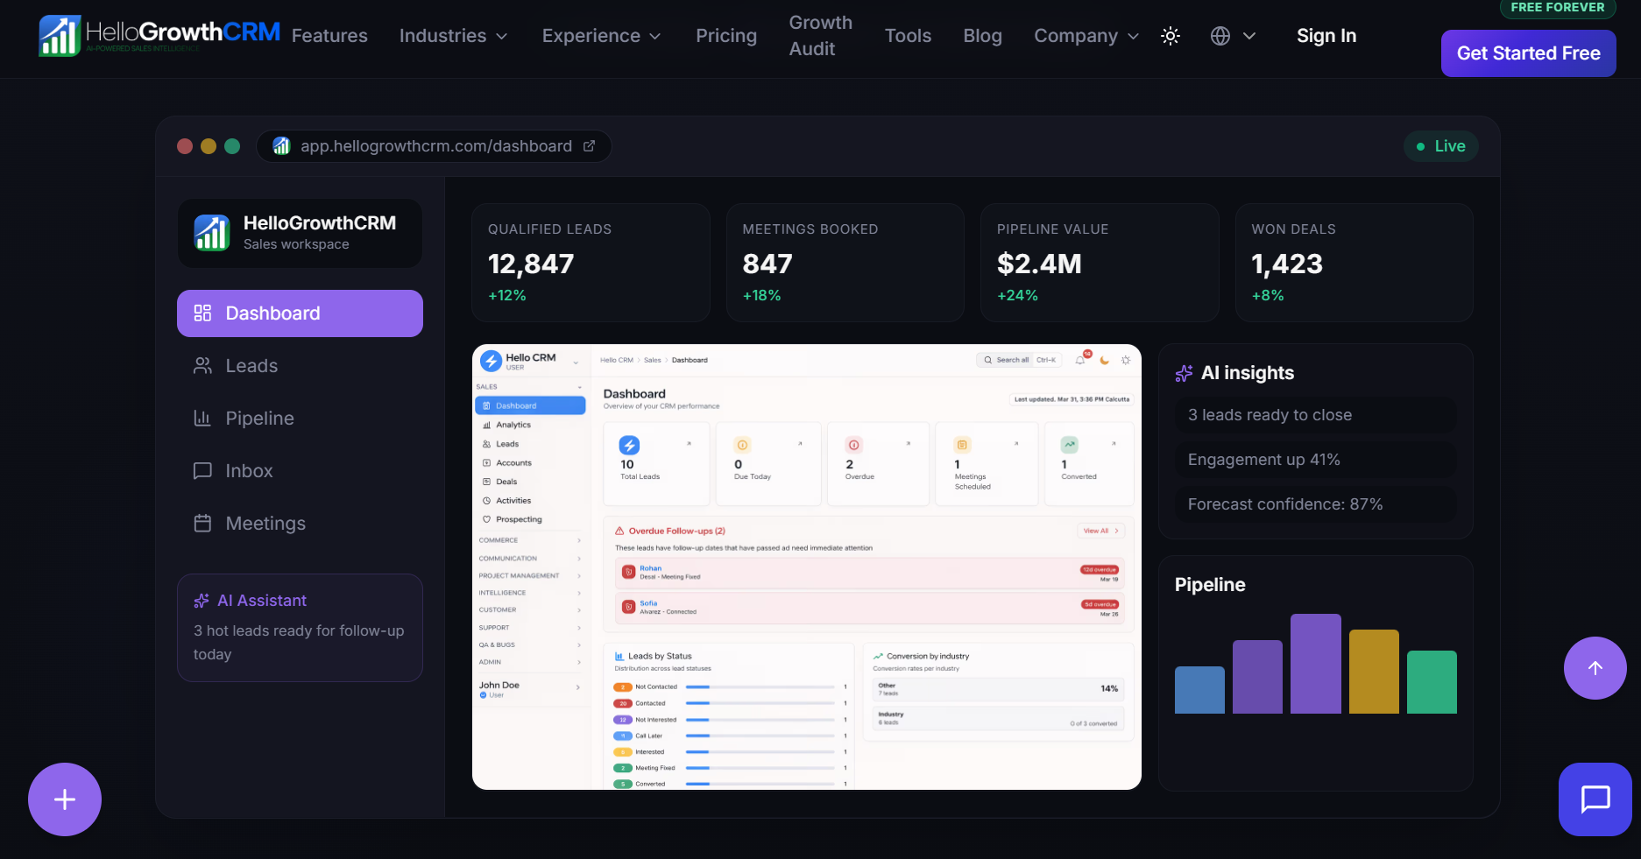Open the AI Assistant hot leads card
The height and width of the screenshot is (859, 1641).
point(300,628)
